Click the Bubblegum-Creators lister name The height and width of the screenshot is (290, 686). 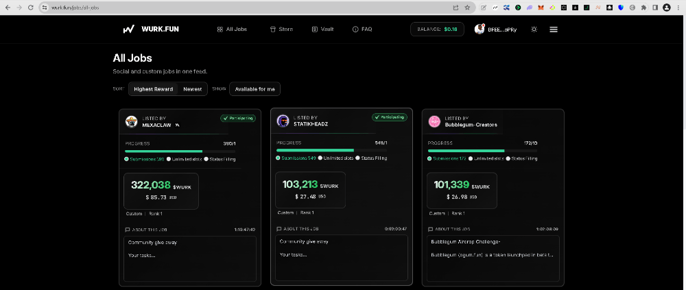tap(471, 125)
